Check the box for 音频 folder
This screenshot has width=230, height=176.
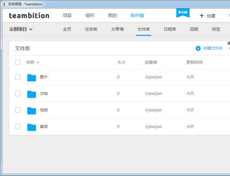[x=18, y=127]
